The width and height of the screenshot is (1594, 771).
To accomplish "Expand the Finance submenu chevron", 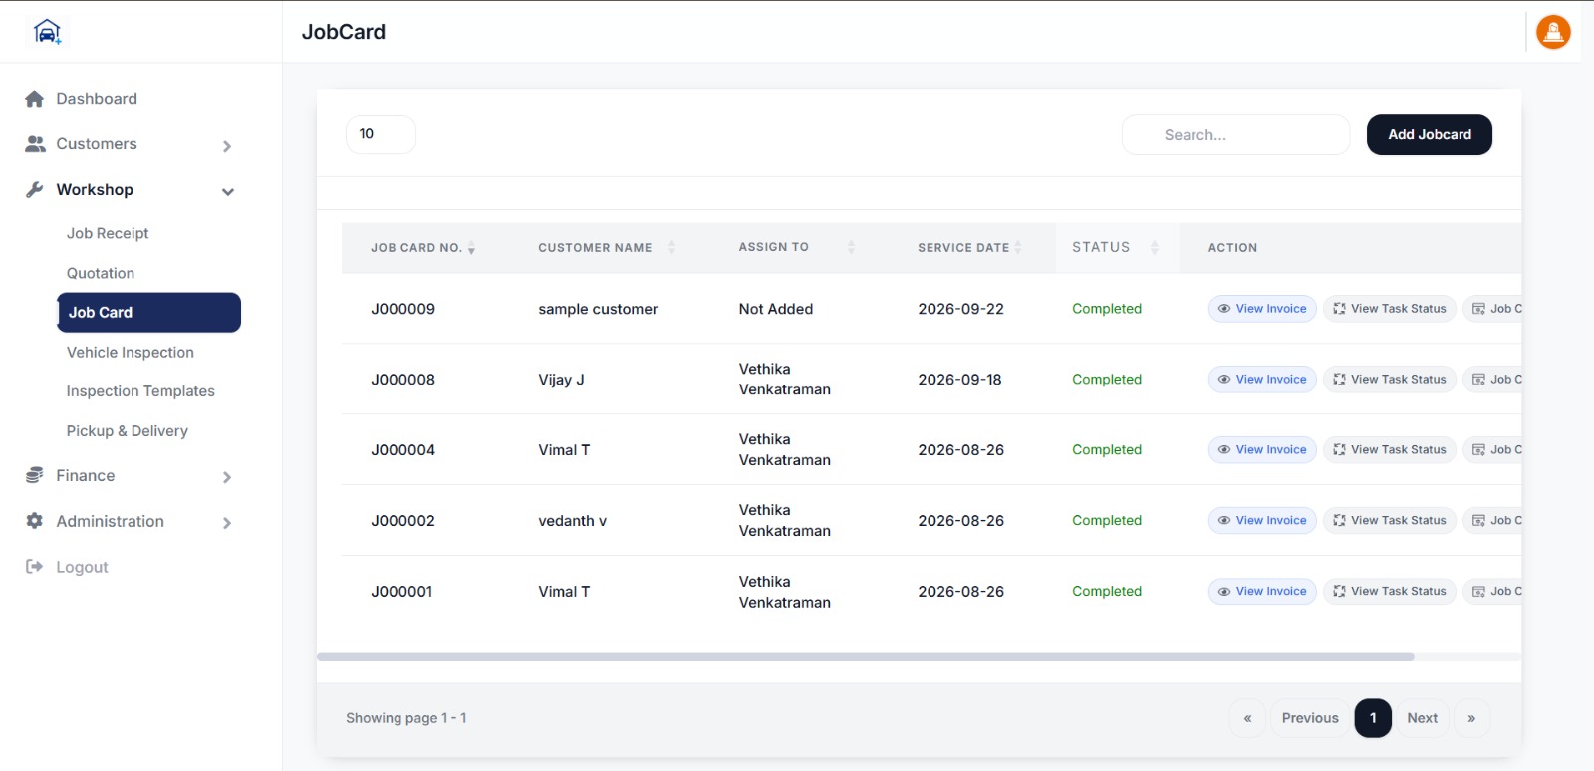I will click(x=227, y=477).
